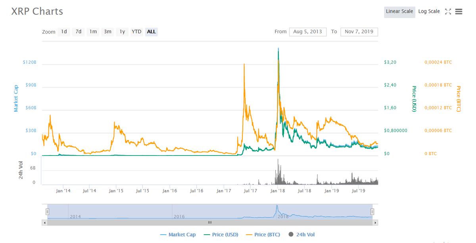Select the YTD zoom option

(x=136, y=32)
